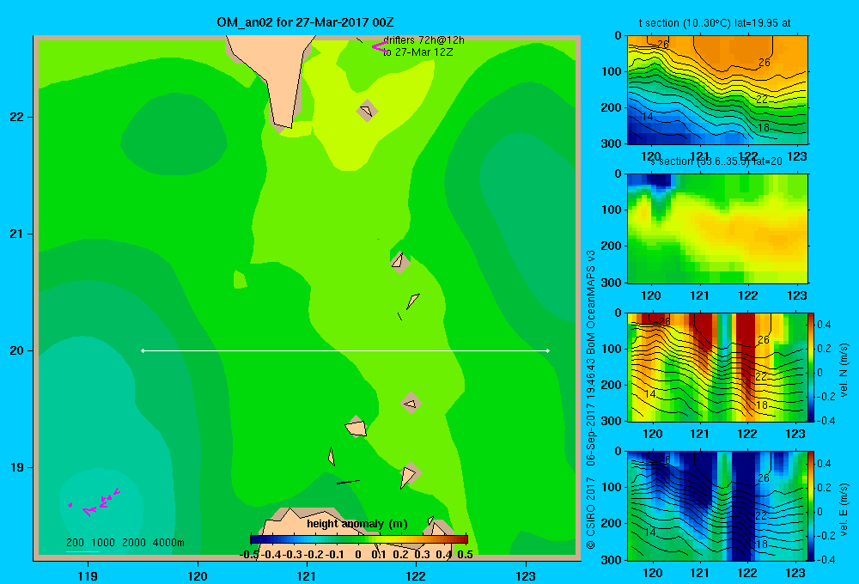The image size is (859, 584).
Task: Click the temperature section plot
Action: point(717,90)
